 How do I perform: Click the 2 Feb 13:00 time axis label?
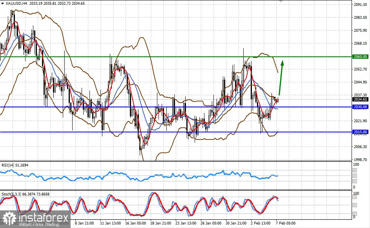pyautogui.click(x=260, y=223)
